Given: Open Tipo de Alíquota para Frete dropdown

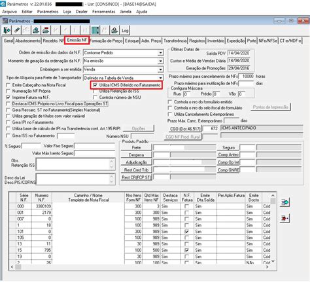Looking at the screenshot, I should coord(160,78).
